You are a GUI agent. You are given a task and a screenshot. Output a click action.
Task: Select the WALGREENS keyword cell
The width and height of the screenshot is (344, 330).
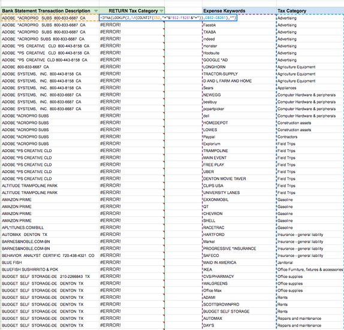239,283
